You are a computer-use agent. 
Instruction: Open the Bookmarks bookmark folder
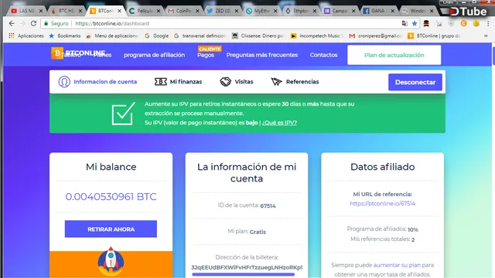[65, 36]
